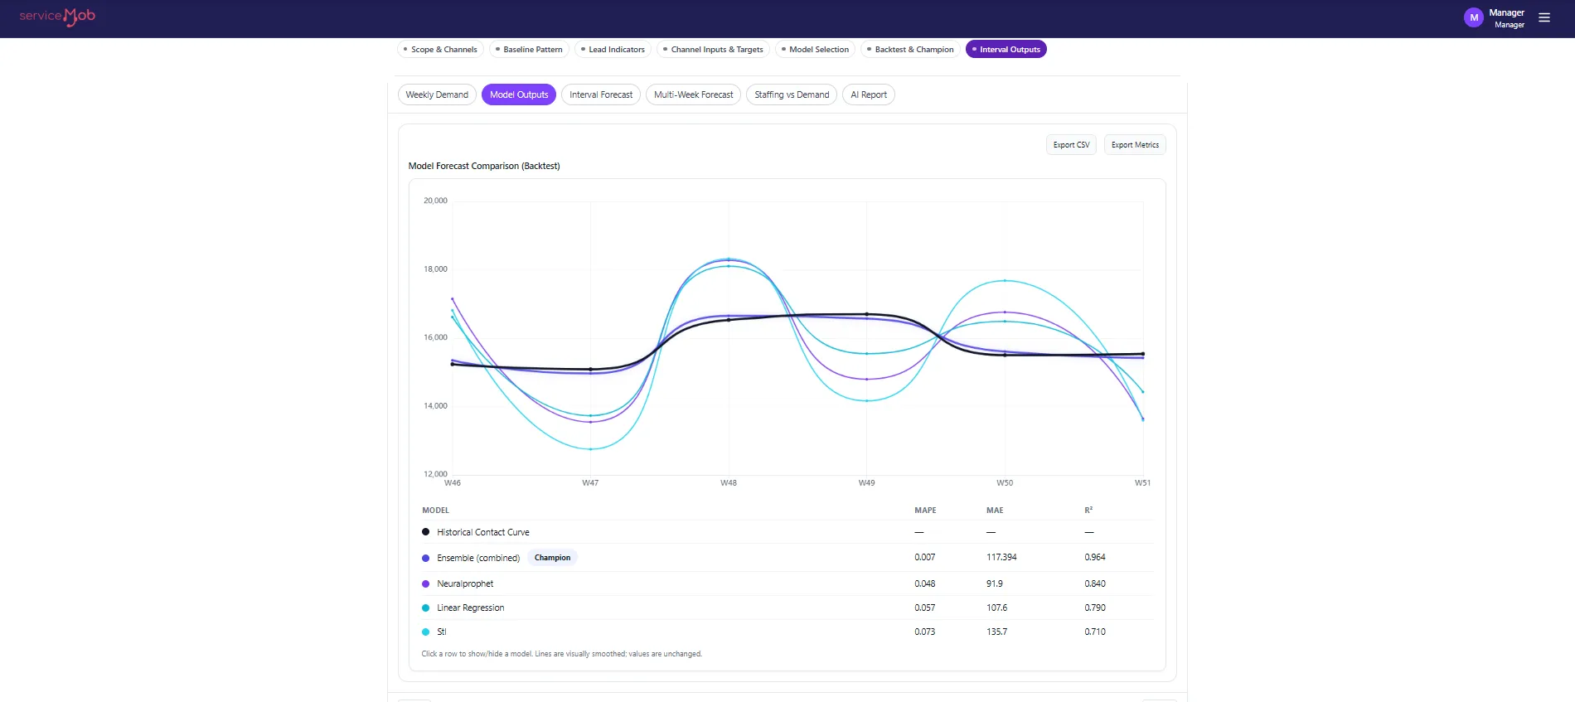Switch to Interval Forecast tab
The width and height of the screenshot is (1575, 702).
tap(601, 94)
